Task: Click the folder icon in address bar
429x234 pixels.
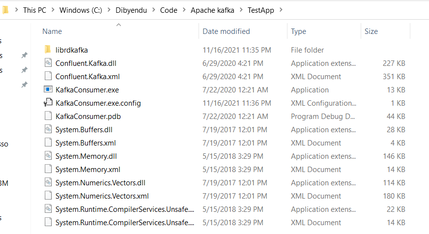Action: [x=5, y=10]
